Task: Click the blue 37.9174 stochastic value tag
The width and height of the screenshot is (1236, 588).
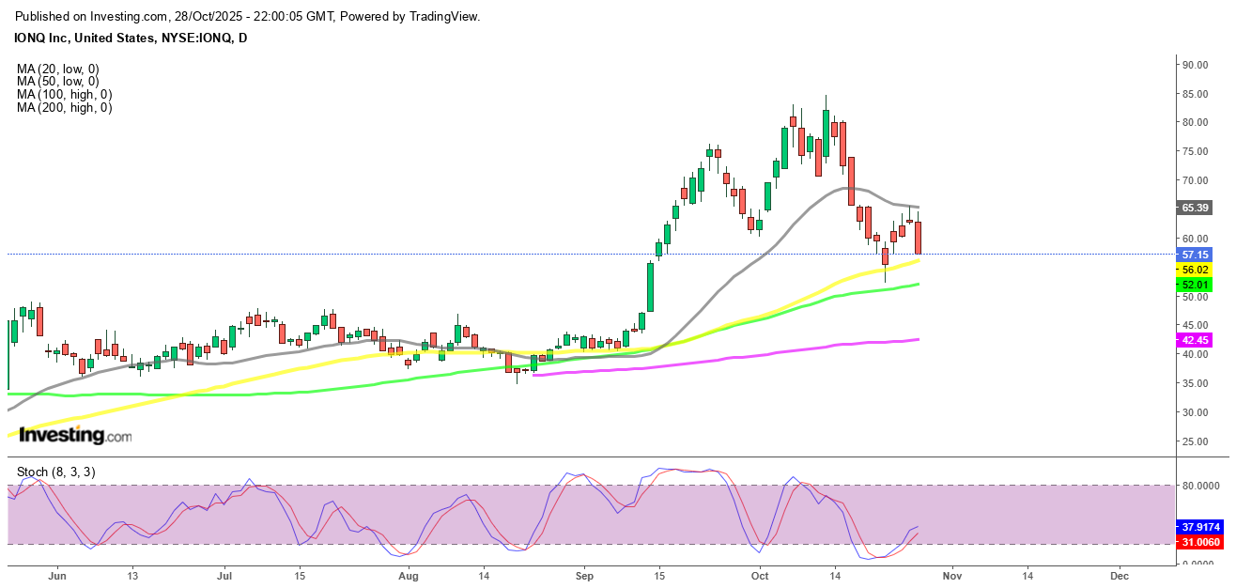Action: tap(1201, 527)
